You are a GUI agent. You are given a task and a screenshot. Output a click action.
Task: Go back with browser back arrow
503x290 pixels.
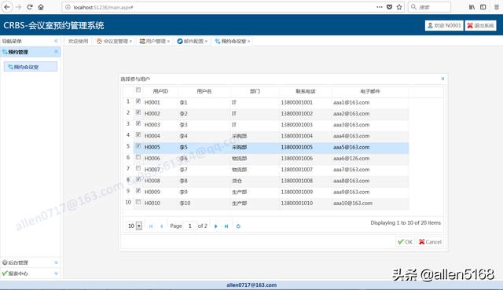7,7
